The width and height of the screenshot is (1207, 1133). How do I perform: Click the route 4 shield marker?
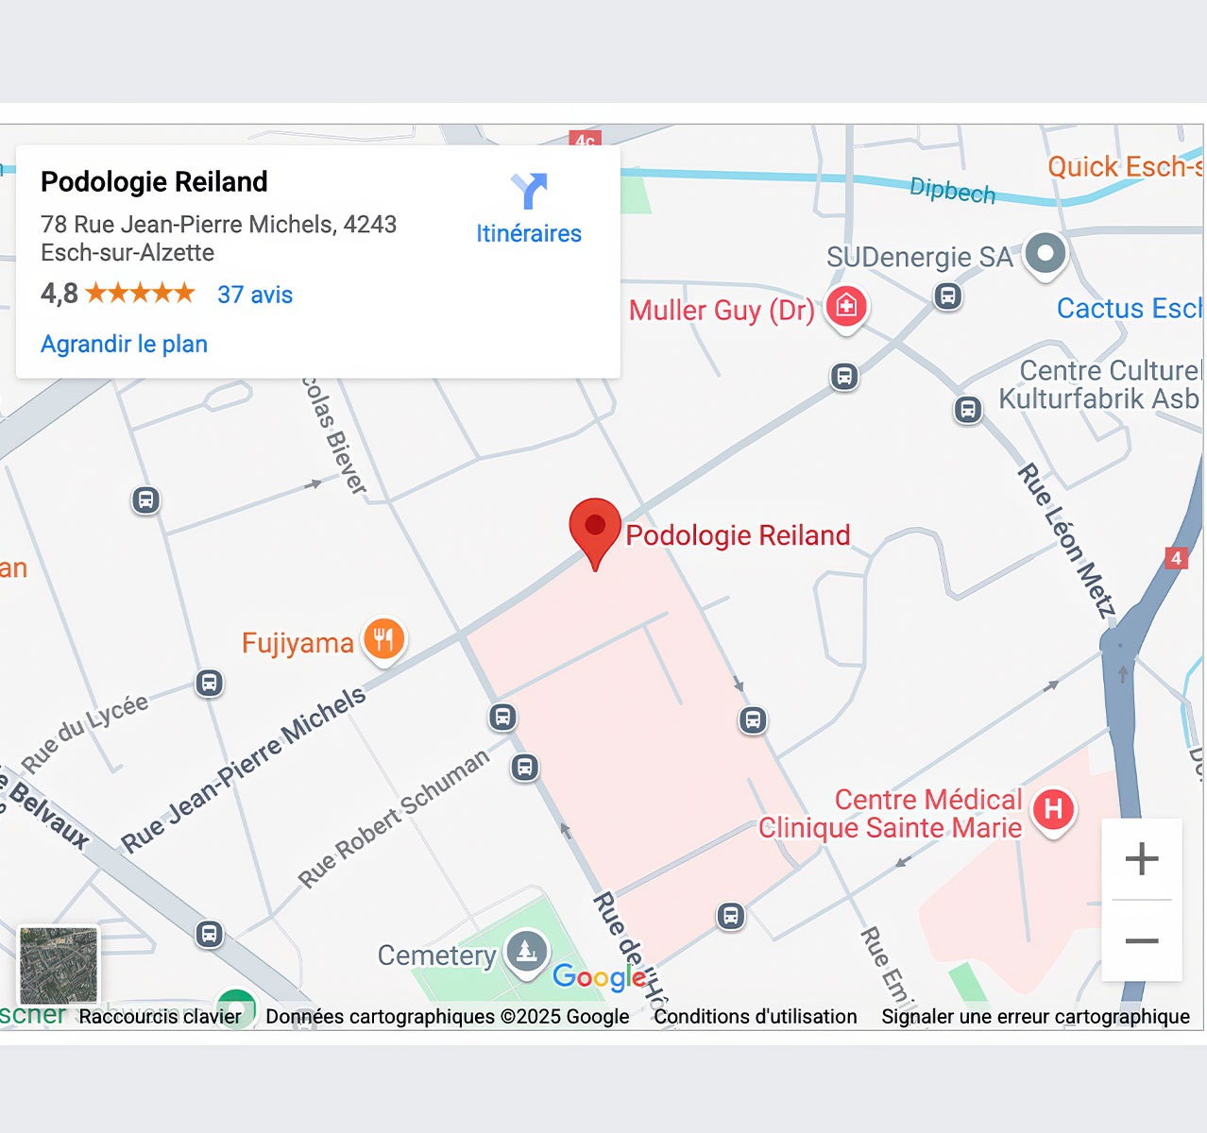[x=1176, y=557]
